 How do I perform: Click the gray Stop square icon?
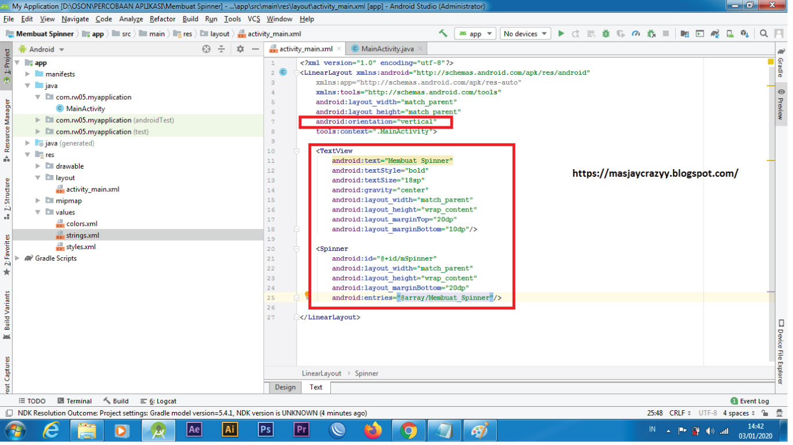666,34
